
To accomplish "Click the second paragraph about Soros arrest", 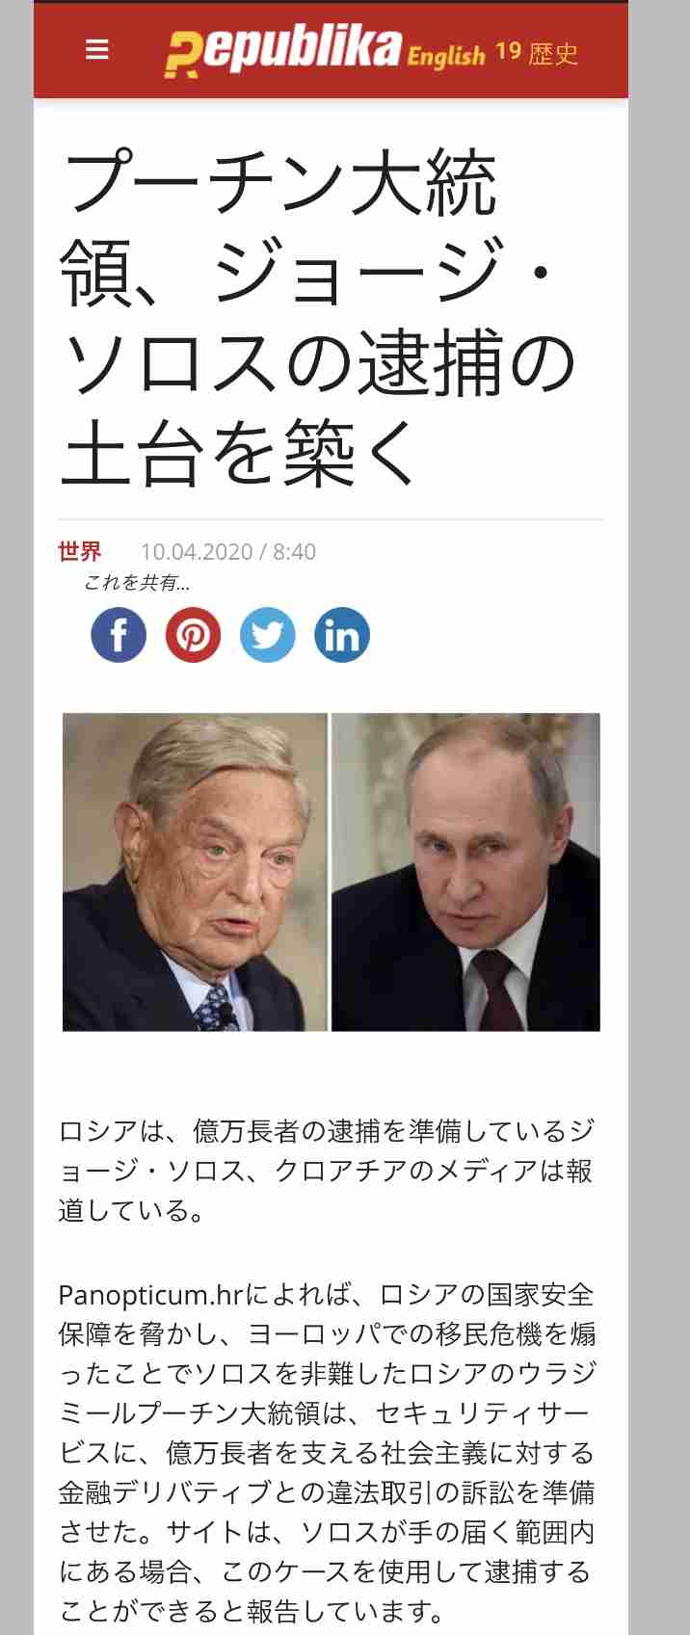I will click(327, 1452).
